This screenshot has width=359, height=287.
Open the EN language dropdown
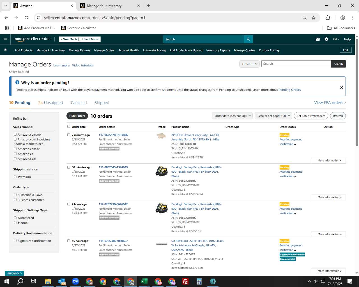(336, 39)
